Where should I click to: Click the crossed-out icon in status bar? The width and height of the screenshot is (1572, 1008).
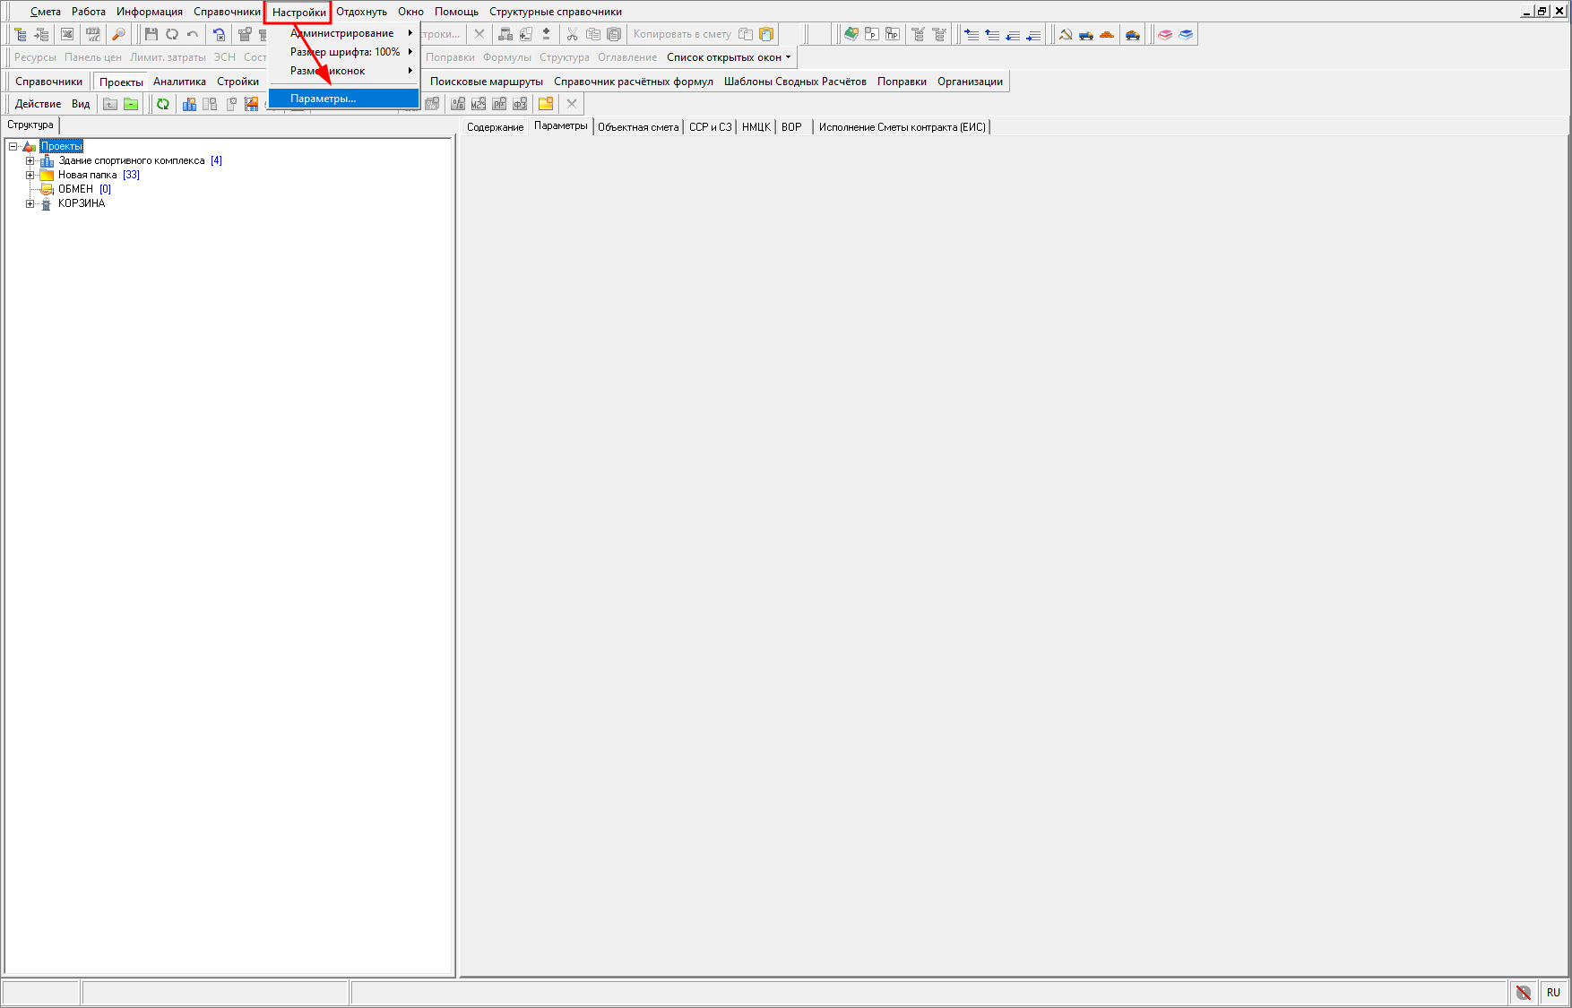click(x=1523, y=992)
